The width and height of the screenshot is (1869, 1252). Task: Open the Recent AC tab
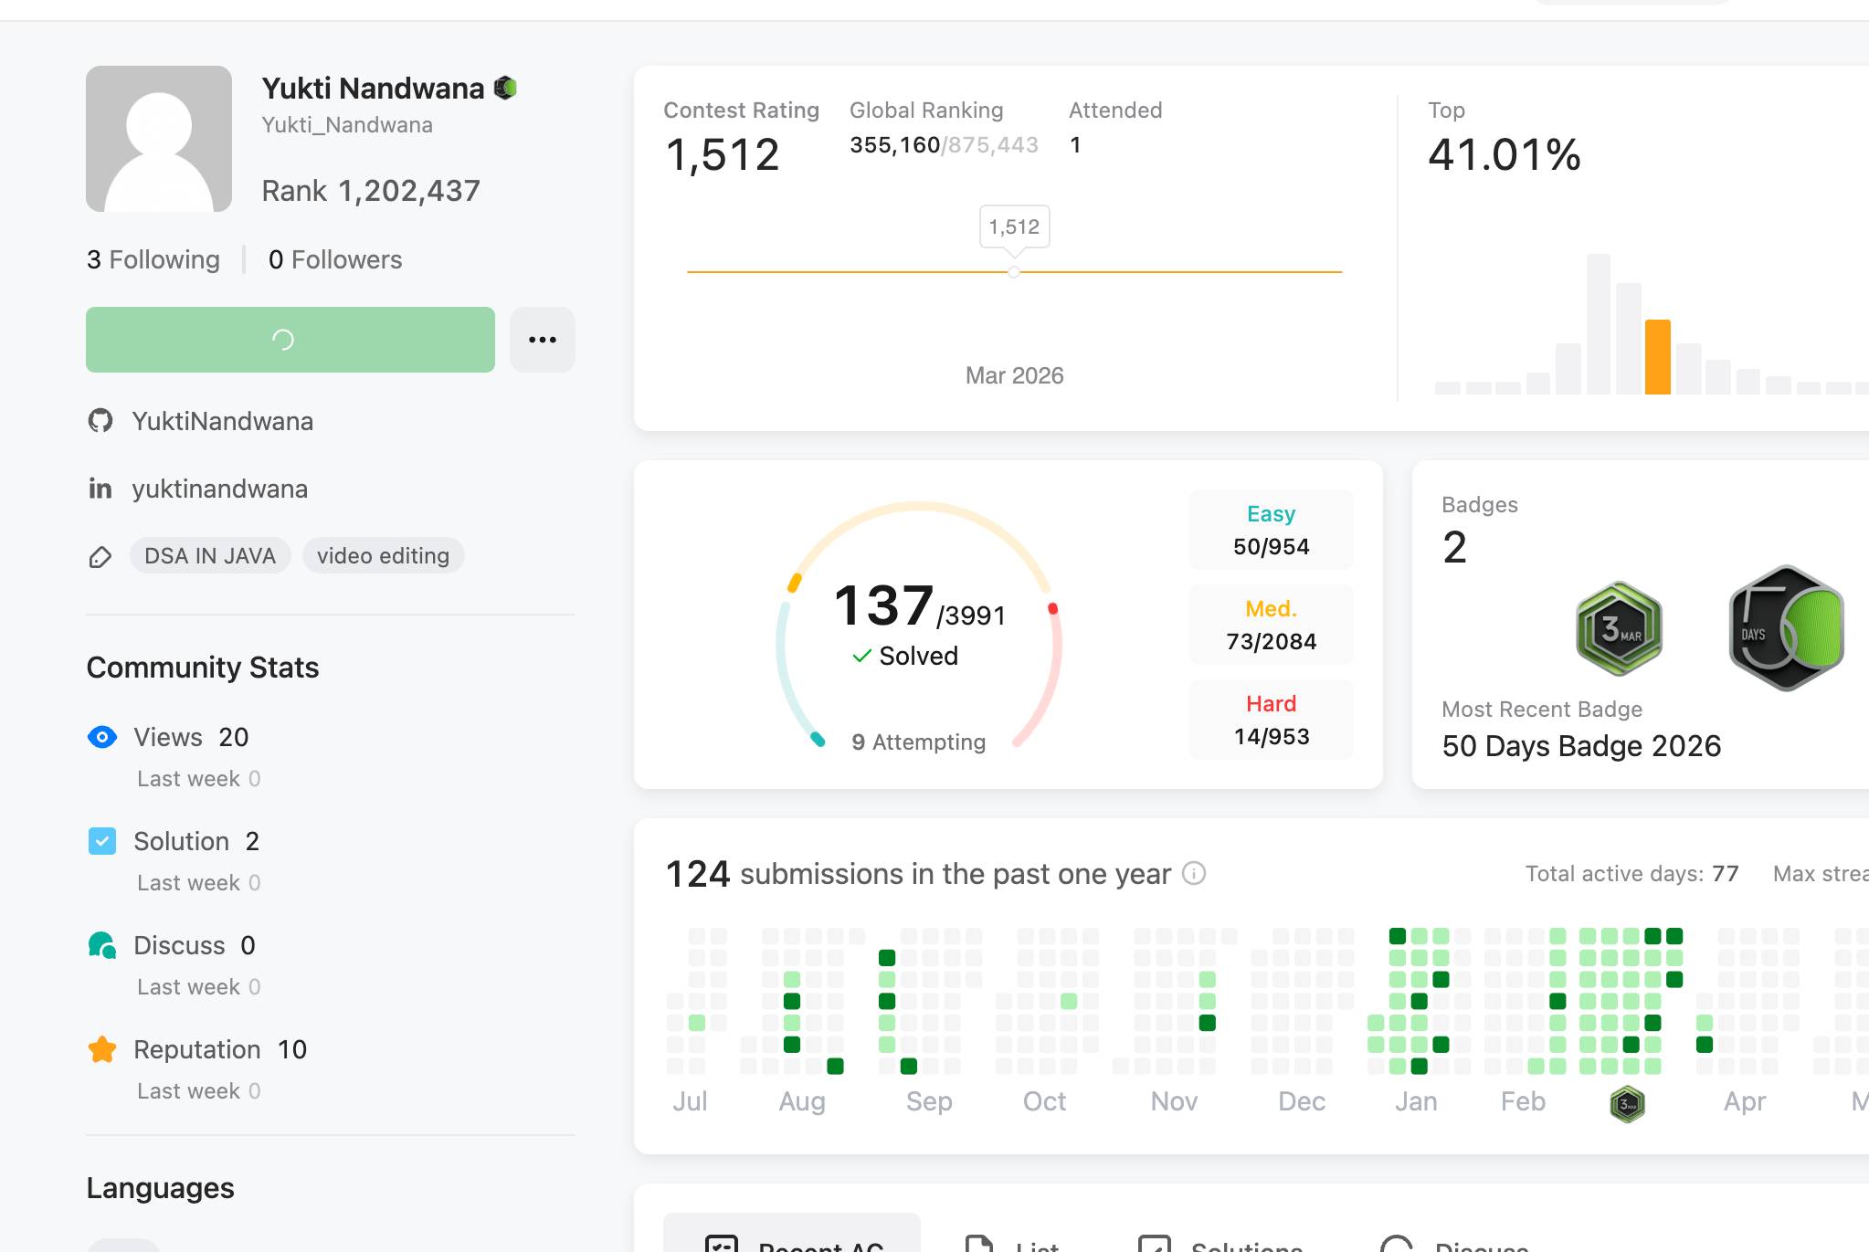tap(792, 1236)
